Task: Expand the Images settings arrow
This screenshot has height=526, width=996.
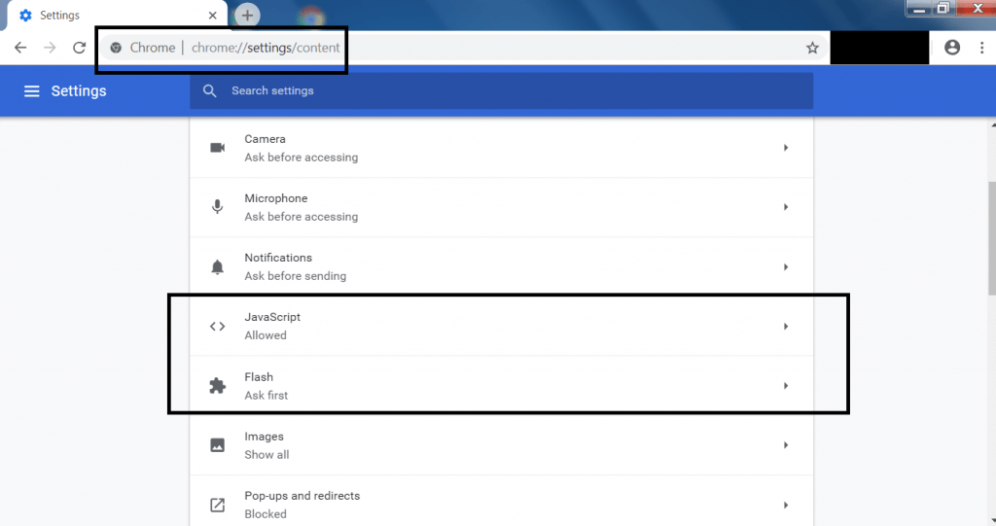Action: pyautogui.click(x=786, y=445)
